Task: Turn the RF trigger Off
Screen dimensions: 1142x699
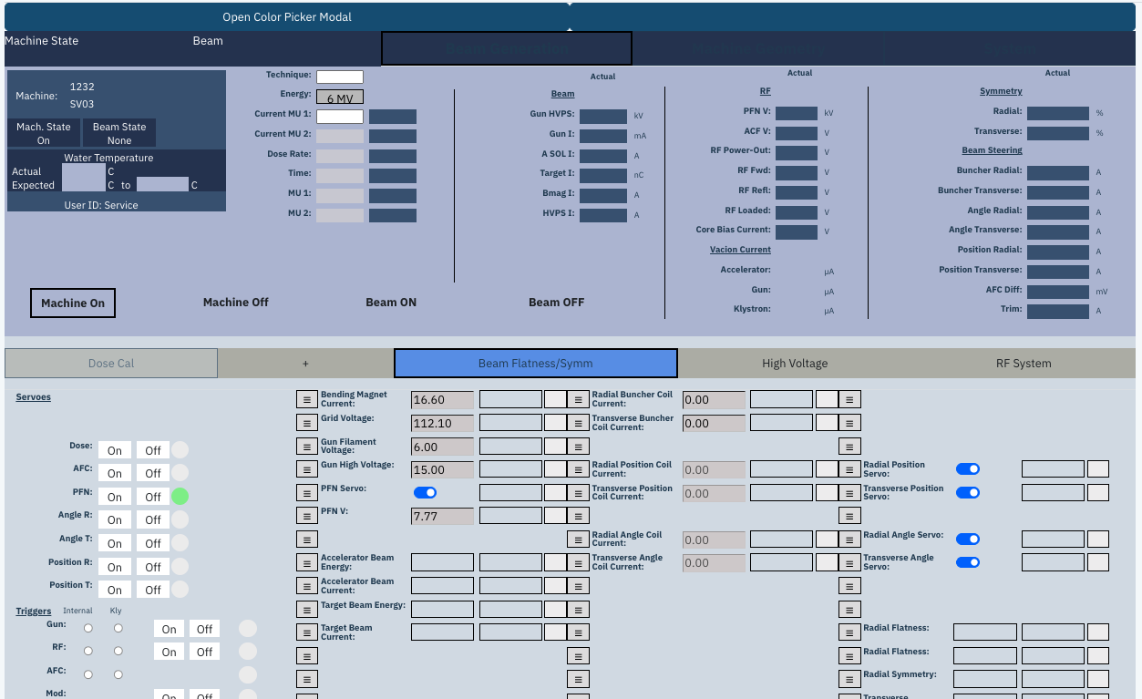Action: click(x=204, y=652)
